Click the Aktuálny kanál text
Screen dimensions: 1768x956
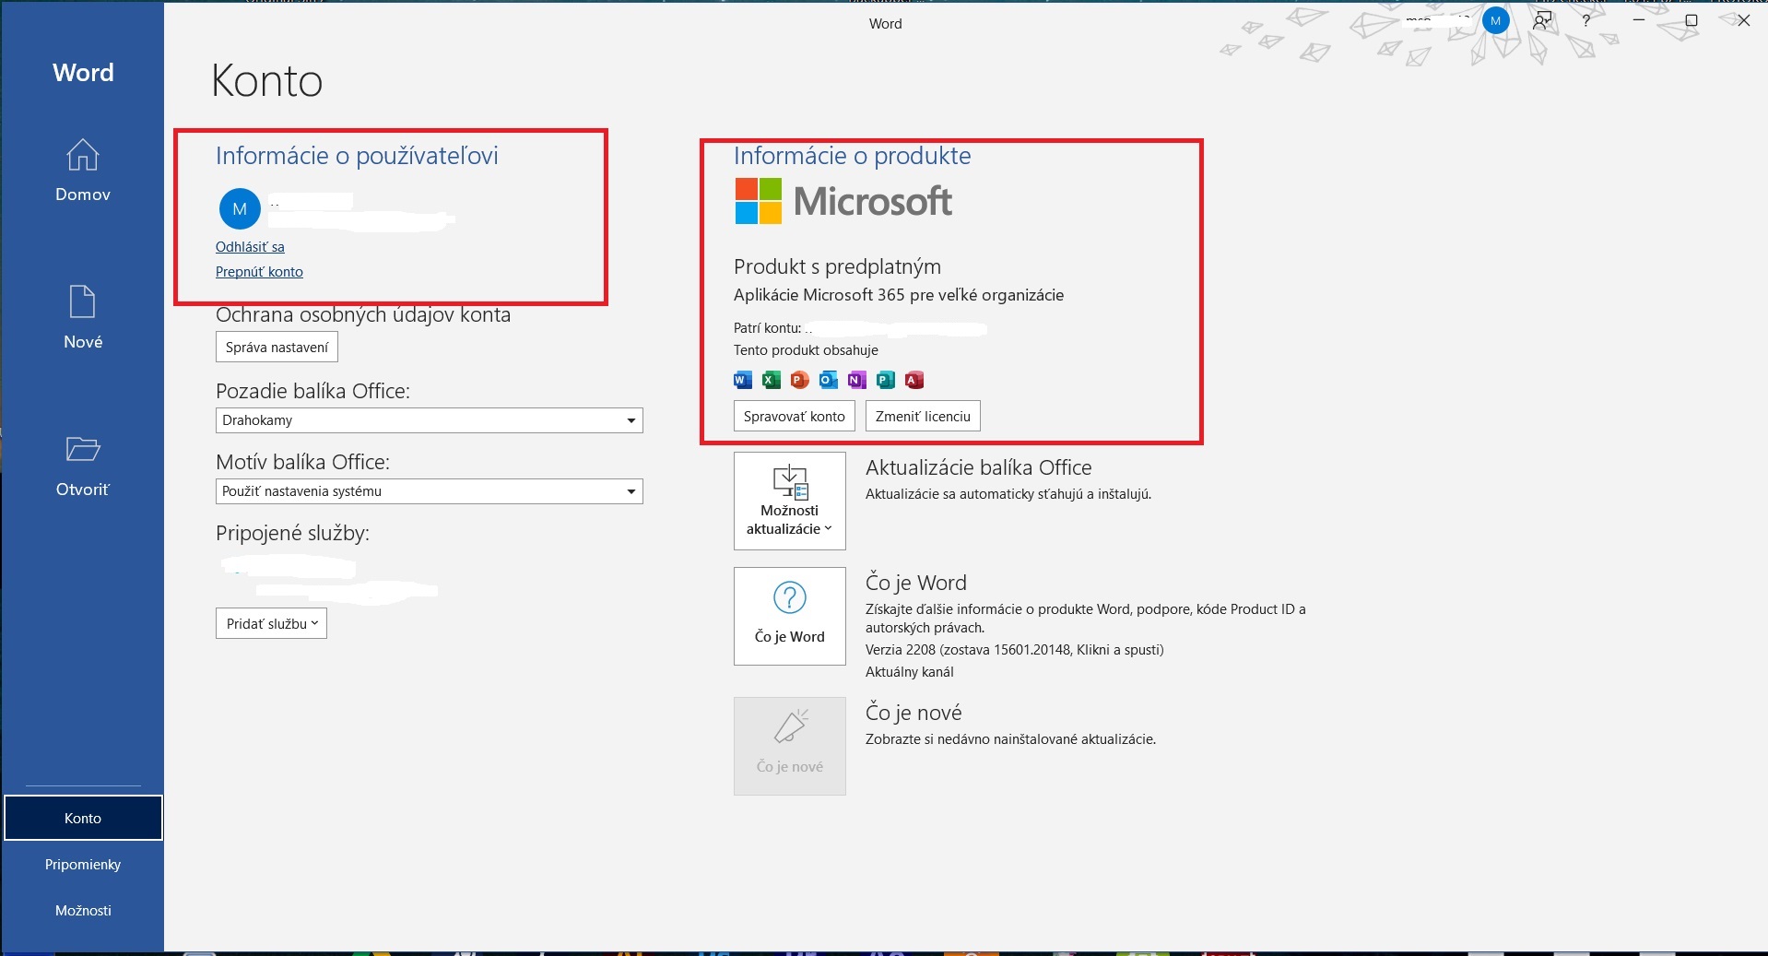click(910, 672)
